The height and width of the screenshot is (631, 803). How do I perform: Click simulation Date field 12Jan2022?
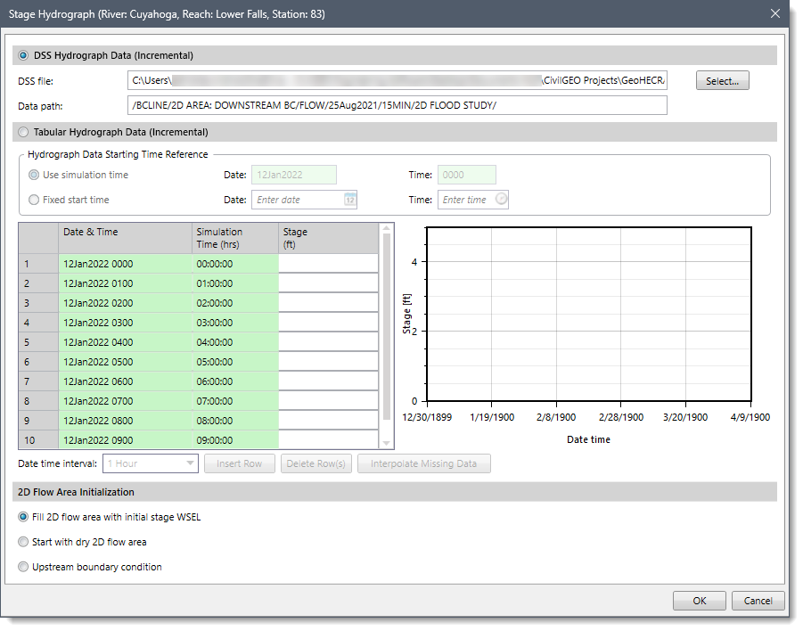tap(294, 175)
